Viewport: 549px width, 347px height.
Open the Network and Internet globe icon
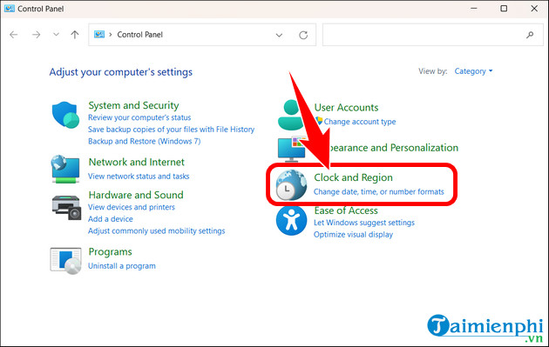coord(65,169)
